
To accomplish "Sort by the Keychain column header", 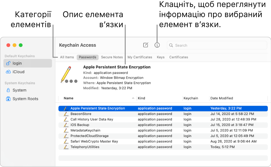I will [x=191, y=98].
